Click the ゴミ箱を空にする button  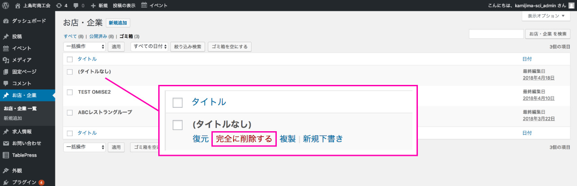click(229, 47)
